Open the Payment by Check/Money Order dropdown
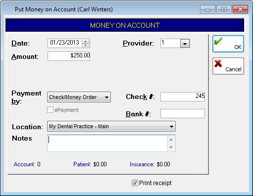This screenshot has height=196, width=253. 79,97
